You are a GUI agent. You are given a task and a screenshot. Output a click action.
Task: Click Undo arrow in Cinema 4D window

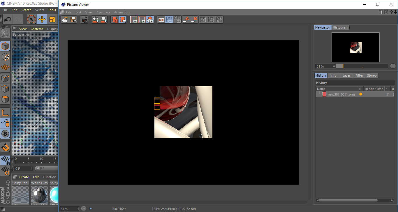click(8, 20)
